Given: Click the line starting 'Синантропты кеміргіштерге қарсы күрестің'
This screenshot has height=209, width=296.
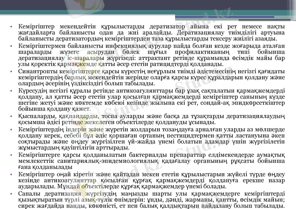Looking at the screenshot, I should (x=151, y=71).
